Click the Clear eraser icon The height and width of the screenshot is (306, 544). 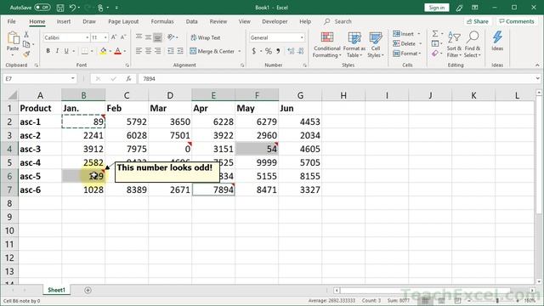[x=435, y=54]
